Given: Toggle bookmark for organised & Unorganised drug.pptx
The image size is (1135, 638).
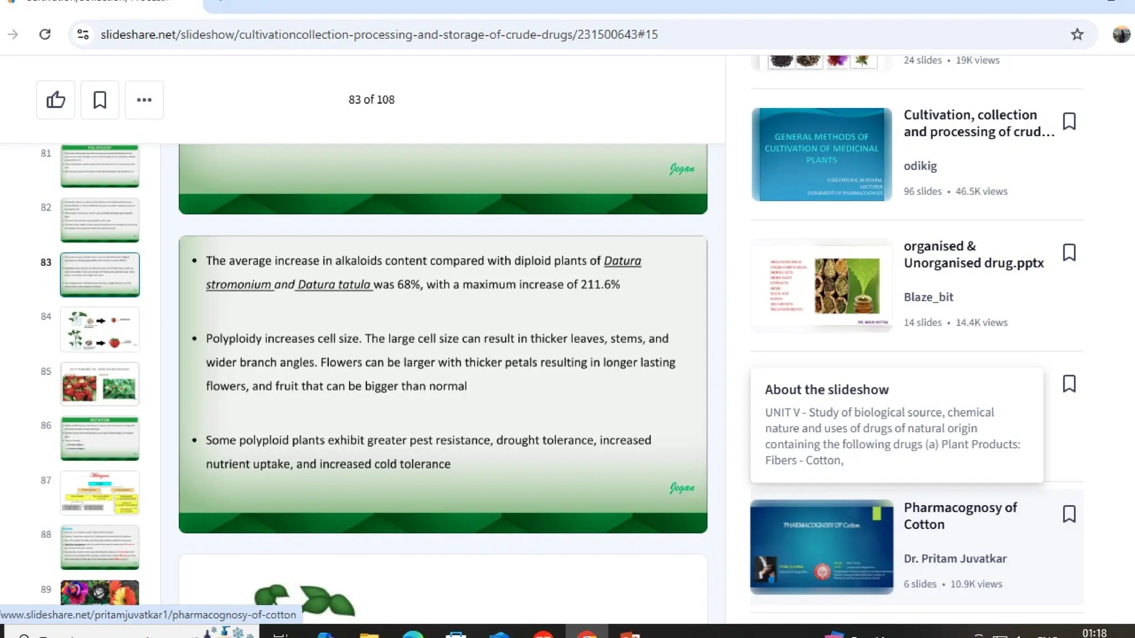Looking at the screenshot, I should click(x=1069, y=253).
